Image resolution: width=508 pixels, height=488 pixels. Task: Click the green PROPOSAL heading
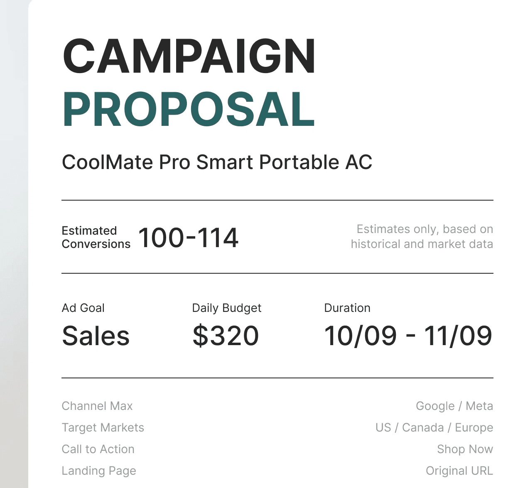(x=189, y=109)
